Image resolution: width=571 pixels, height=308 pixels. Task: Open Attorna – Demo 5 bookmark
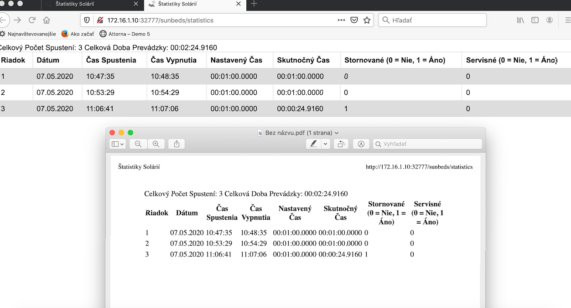point(125,34)
